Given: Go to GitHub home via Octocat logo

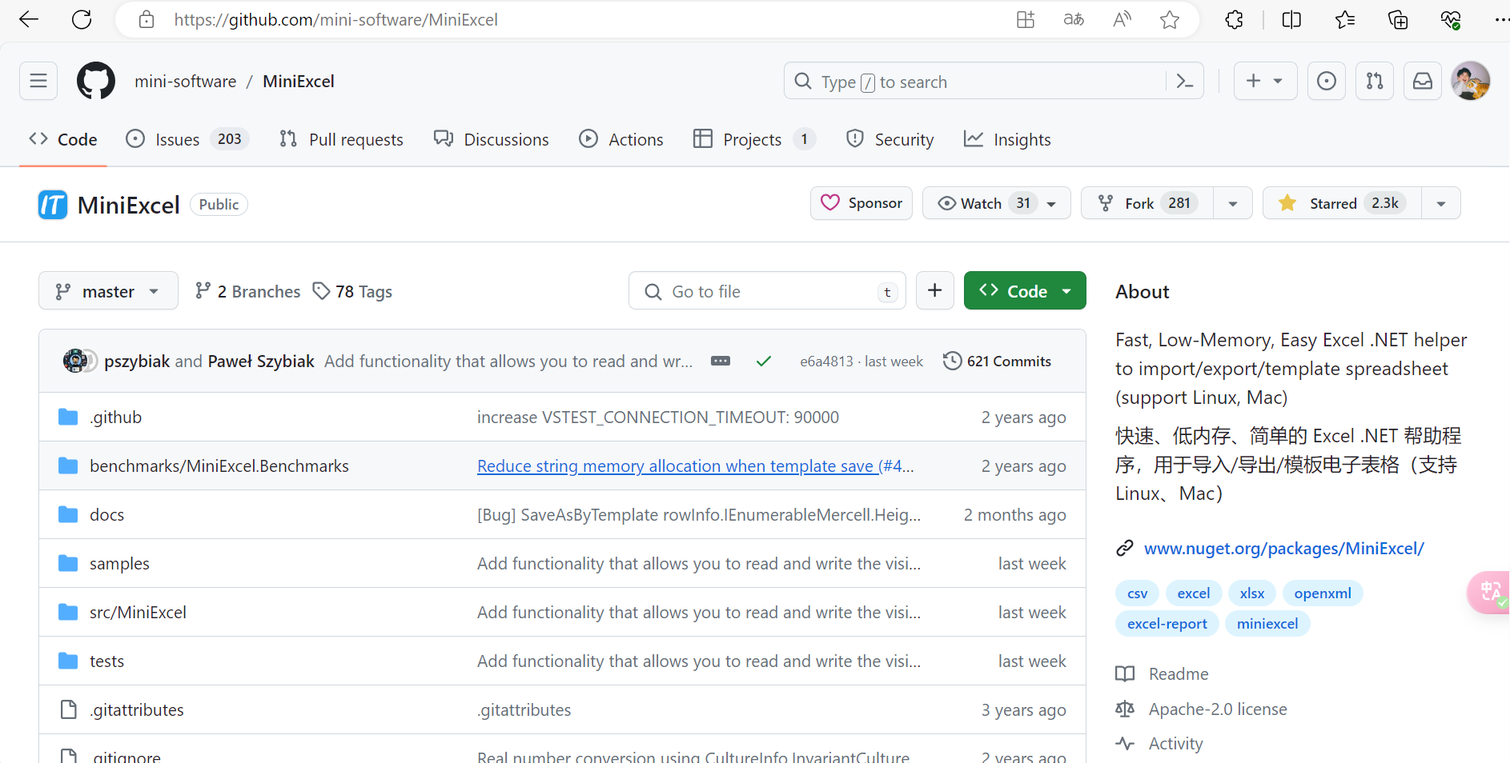Looking at the screenshot, I should (x=96, y=81).
